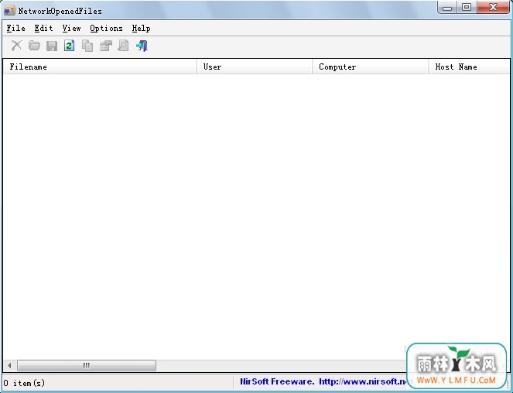This screenshot has width=513, height=393.
Task: Click the scrollbar left arrow
Action: [9, 365]
